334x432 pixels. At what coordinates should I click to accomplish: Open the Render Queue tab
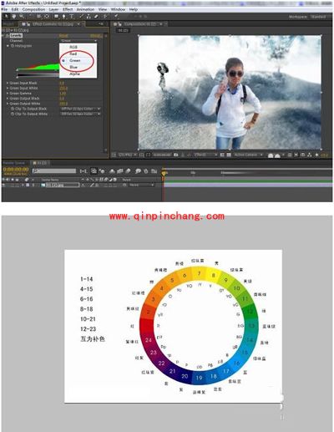[14, 163]
